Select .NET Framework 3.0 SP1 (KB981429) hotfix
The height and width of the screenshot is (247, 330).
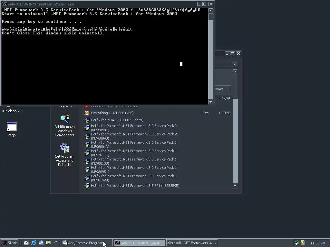pos(134,178)
